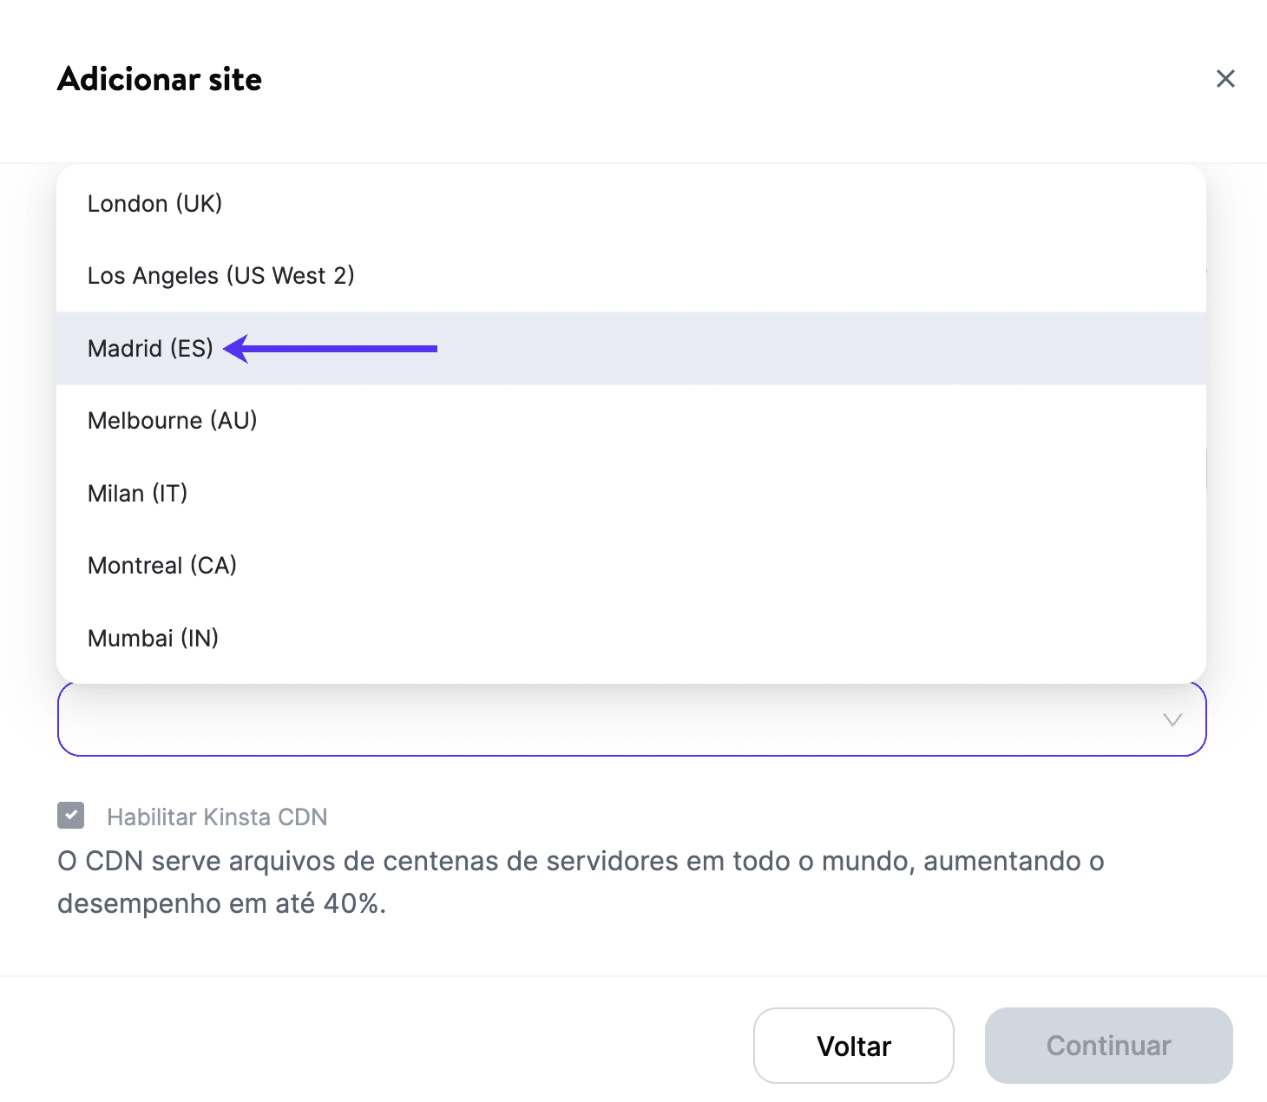Pick Melbourne (AU) data center
The width and height of the screenshot is (1267, 1102).
(173, 421)
